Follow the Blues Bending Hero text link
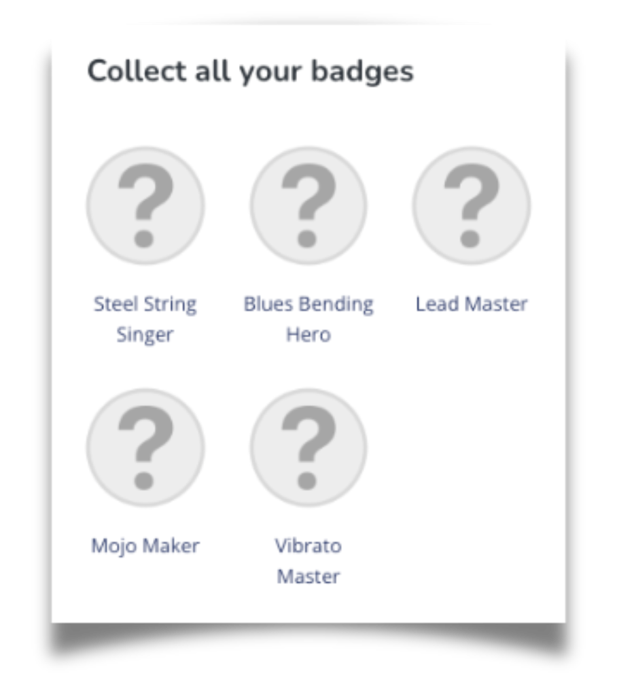 point(308,304)
